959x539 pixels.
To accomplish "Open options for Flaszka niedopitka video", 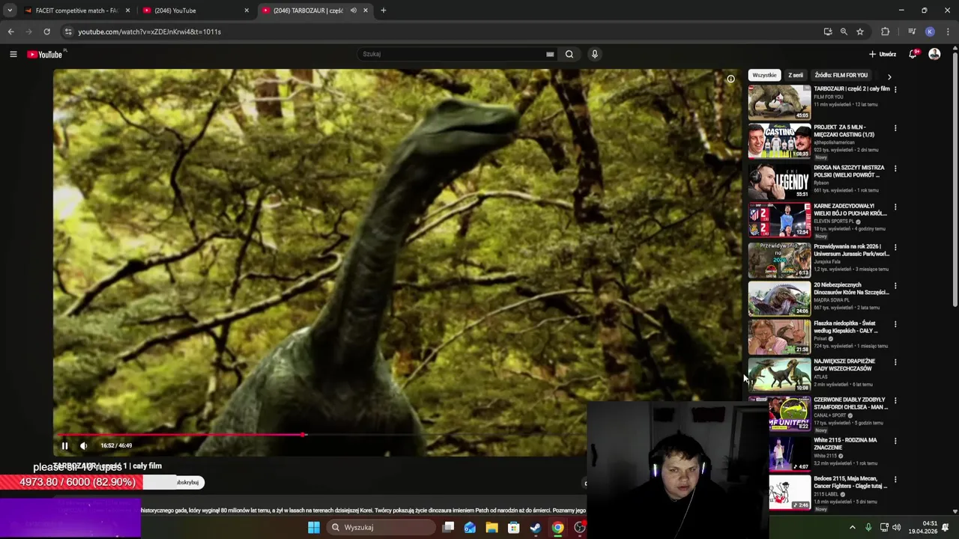I will (x=895, y=324).
